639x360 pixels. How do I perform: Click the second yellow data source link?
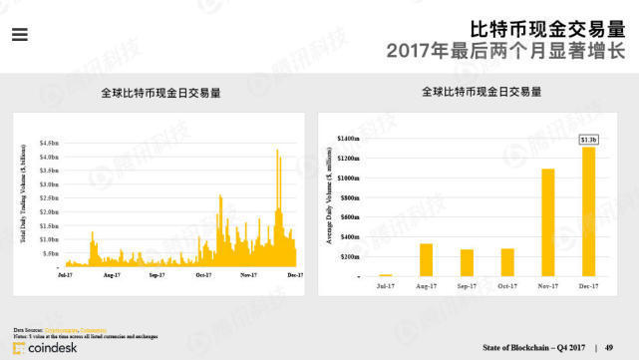(x=94, y=330)
